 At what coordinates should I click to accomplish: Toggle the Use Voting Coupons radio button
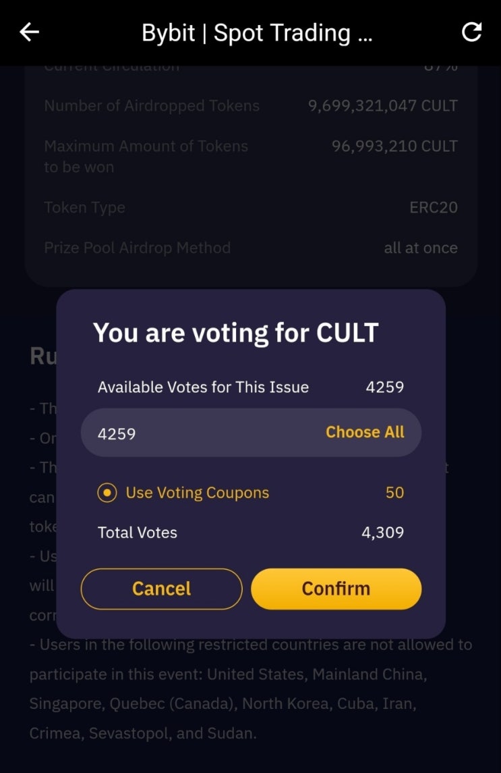pyautogui.click(x=107, y=492)
